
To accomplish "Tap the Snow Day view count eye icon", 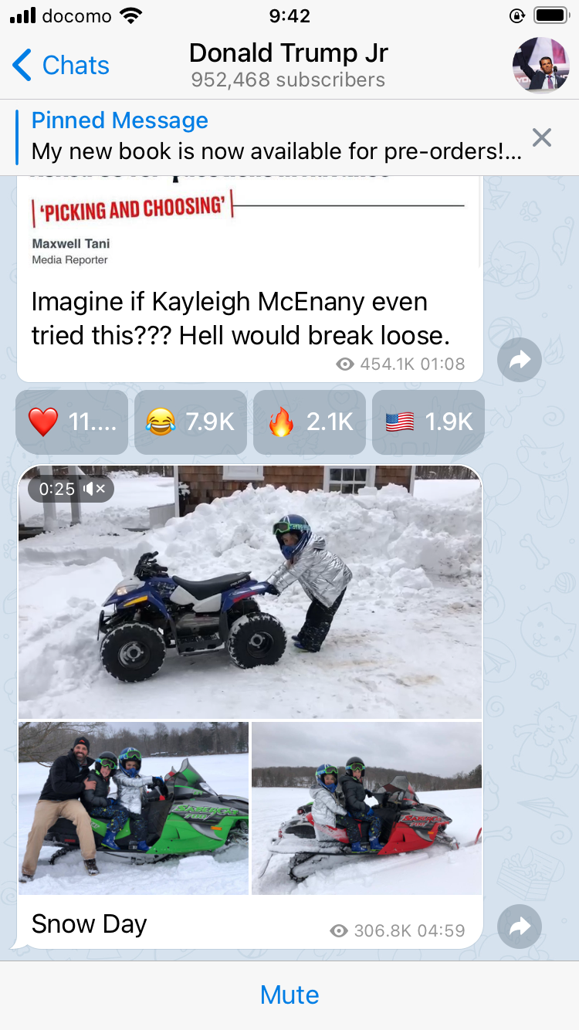I will 339,931.
